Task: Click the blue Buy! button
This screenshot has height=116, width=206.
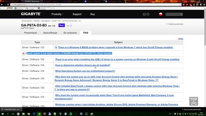Action: [x=61, y=25]
